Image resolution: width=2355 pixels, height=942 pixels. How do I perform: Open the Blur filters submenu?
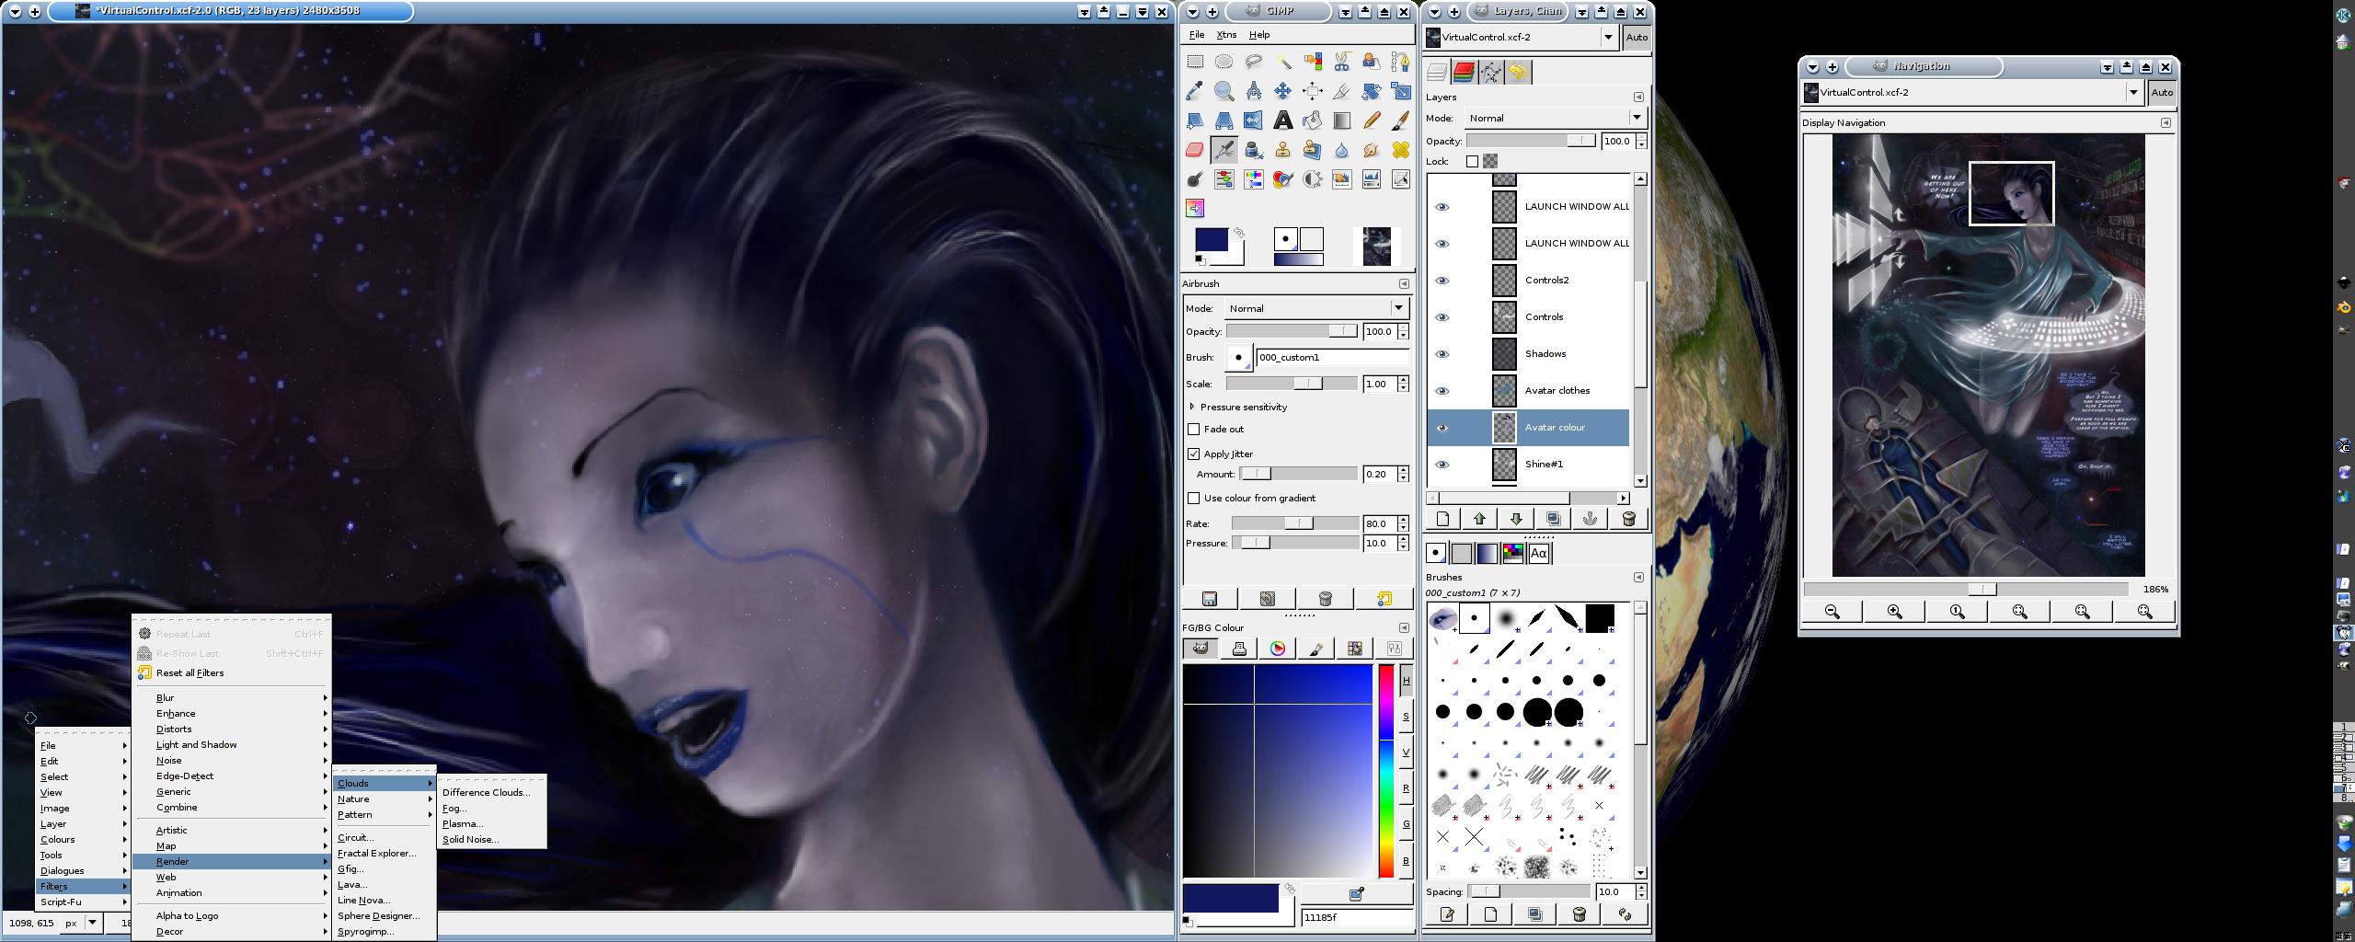click(x=231, y=698)
